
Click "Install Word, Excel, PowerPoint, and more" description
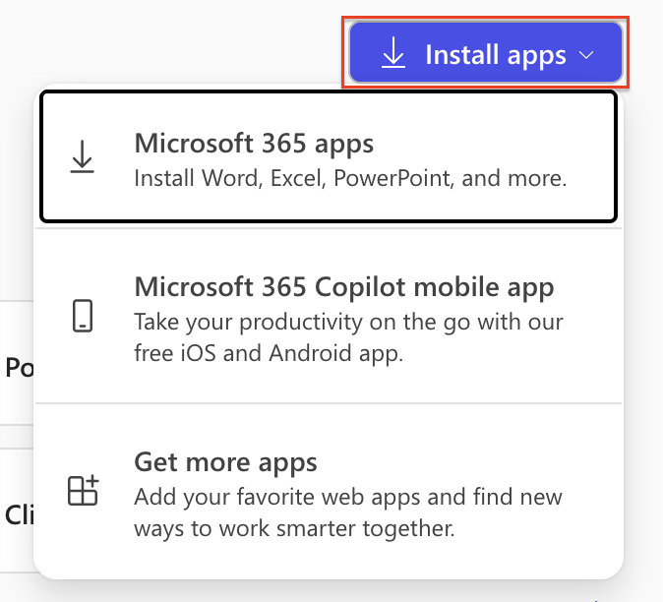click(x=350, y=179)
